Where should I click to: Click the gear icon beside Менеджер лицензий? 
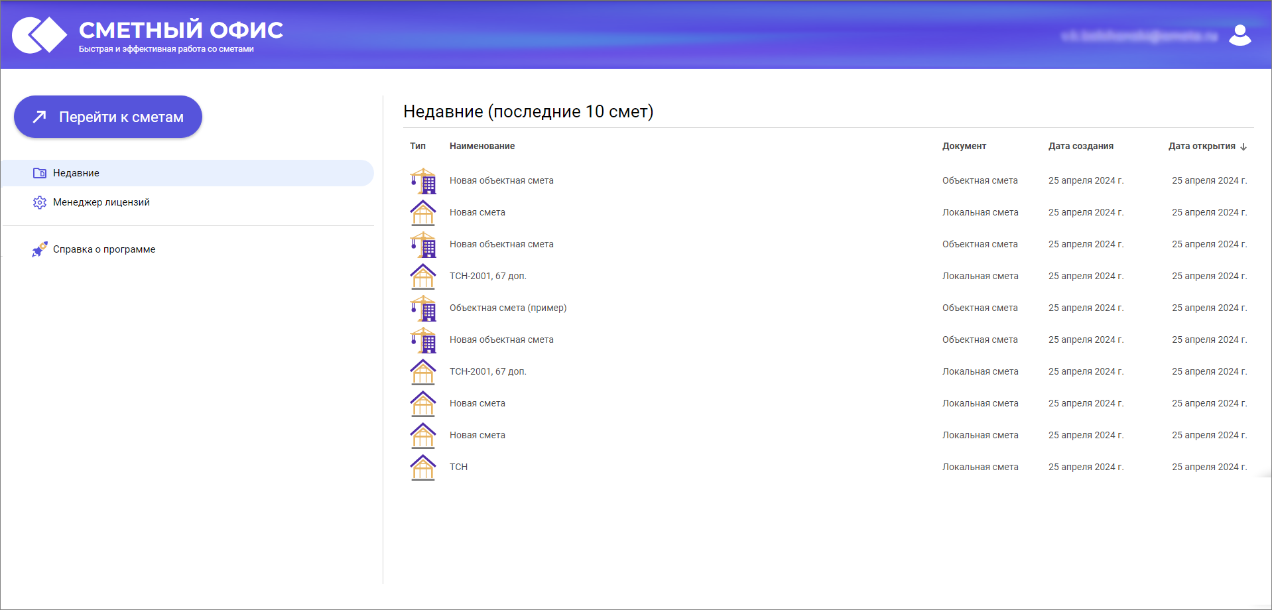click(40, 202)
